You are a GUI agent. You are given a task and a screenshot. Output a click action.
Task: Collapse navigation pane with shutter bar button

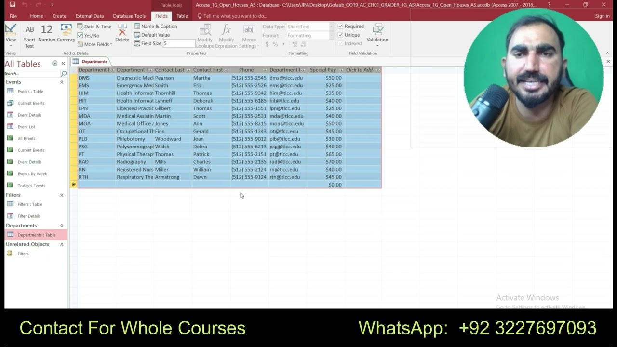63,64
